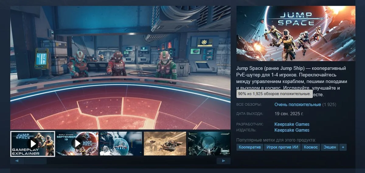Play the Early Access September 19 trailer thumbnail

pyautogui.click(x=77, y=144)
